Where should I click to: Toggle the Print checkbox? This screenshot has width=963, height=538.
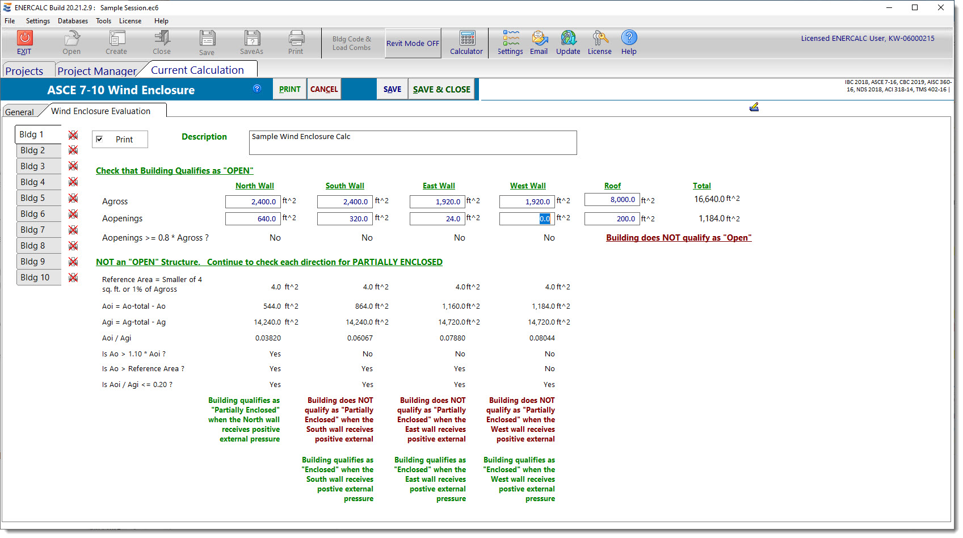(x=100, y=140)
